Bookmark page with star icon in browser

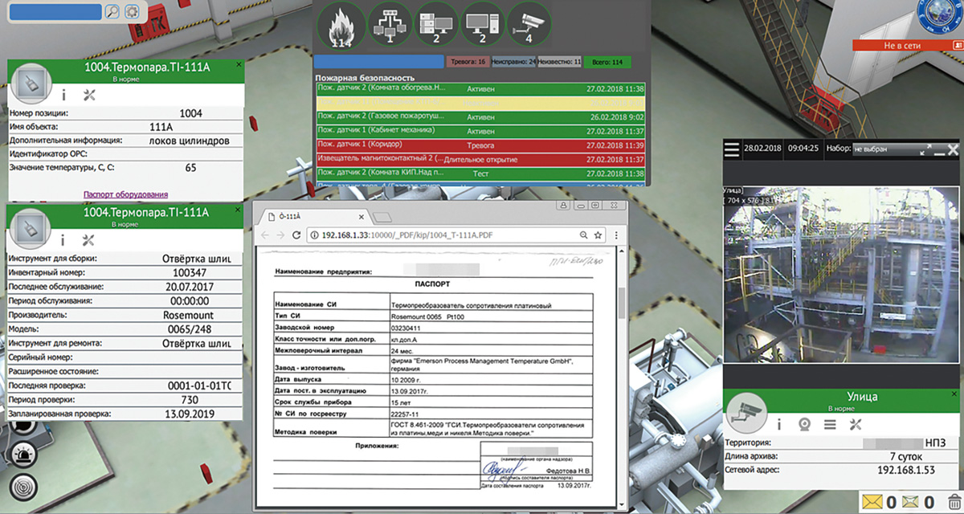[598, 235]
